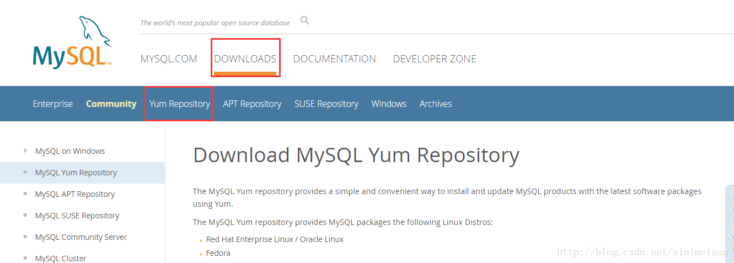
Task: Open MySQL Community Server sidebar link
Action: 81,237
